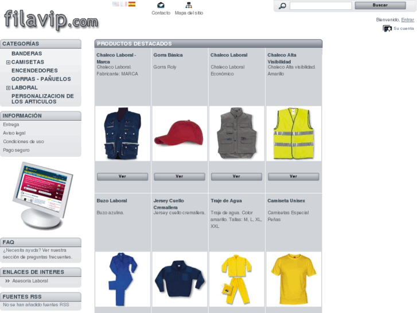
Task: Click the Jersey Cuello Cremallera title
Action: [169, 204]
